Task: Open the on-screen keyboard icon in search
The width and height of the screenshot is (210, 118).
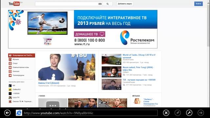Action: [x=100, y=4]
